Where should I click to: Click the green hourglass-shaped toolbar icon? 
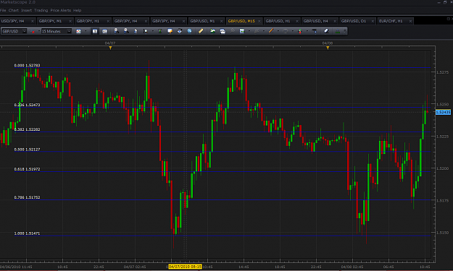160,31
